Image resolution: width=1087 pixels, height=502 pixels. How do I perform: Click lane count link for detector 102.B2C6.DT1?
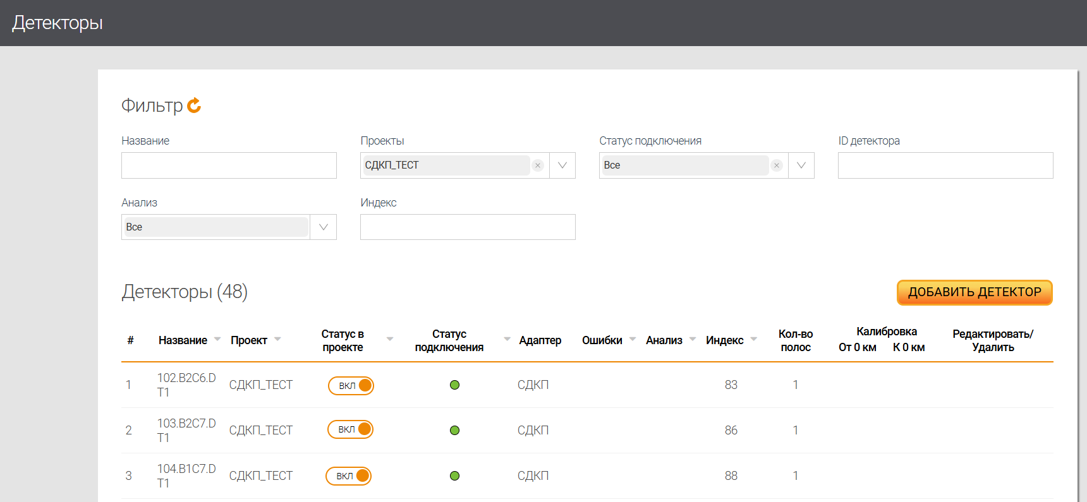(x=796, y=385)
